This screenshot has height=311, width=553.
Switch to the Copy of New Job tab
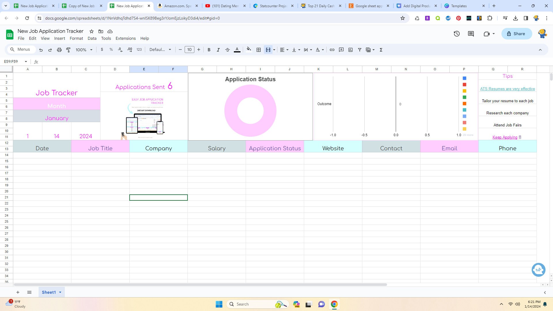[x=82, y=6]
